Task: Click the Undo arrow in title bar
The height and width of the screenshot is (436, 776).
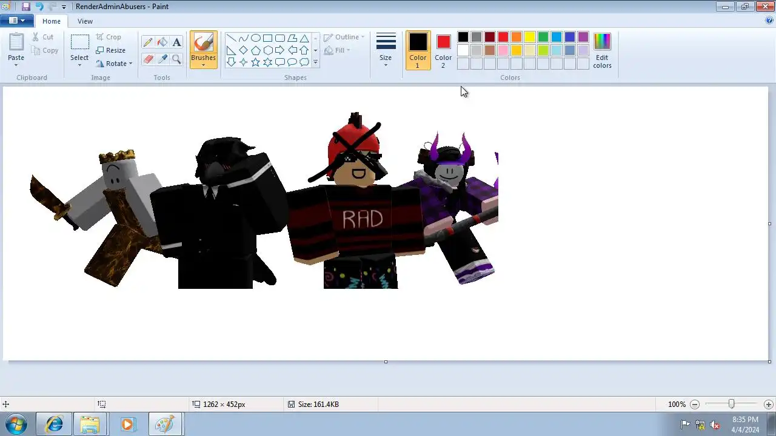Action: pos(39,7)
